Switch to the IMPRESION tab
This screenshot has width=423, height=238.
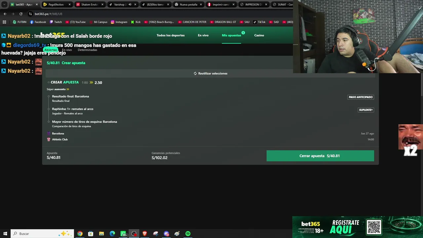point(253,5)
